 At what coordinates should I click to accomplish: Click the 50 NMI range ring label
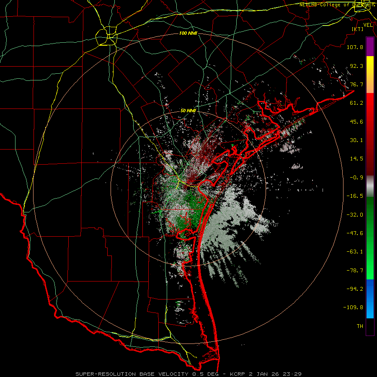pyautogui.click(x=188, y=111)
